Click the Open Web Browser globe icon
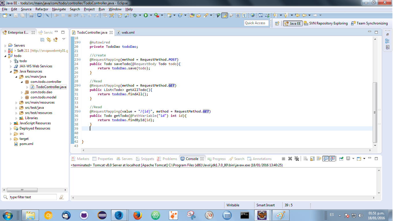This screenshot has width=393, height=221. click(252, 15)
